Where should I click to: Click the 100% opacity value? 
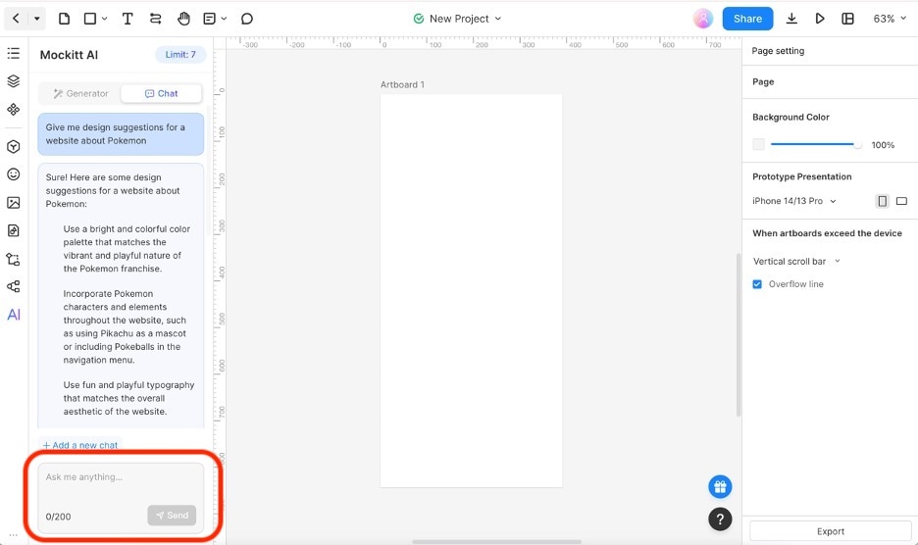click(x=883, y=145)
